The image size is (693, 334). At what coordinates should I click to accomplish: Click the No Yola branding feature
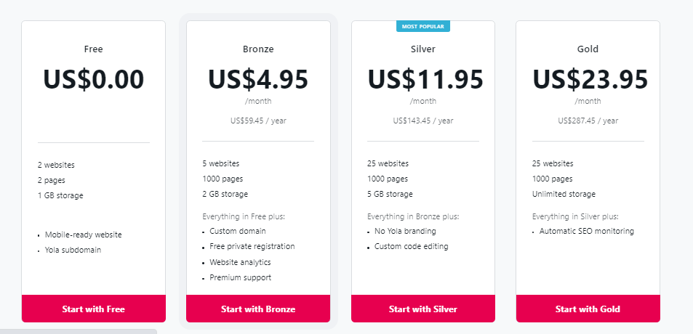[x=405, y=231]
